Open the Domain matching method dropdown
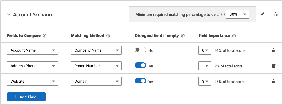 [x=96, y=81]
